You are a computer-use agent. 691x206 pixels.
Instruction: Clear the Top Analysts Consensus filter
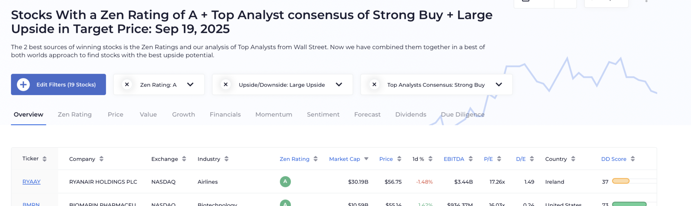tap(374, 85)
